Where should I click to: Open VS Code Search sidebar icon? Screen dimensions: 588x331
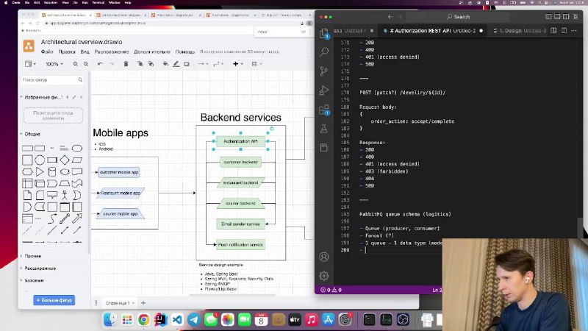(x=324, y=51)
